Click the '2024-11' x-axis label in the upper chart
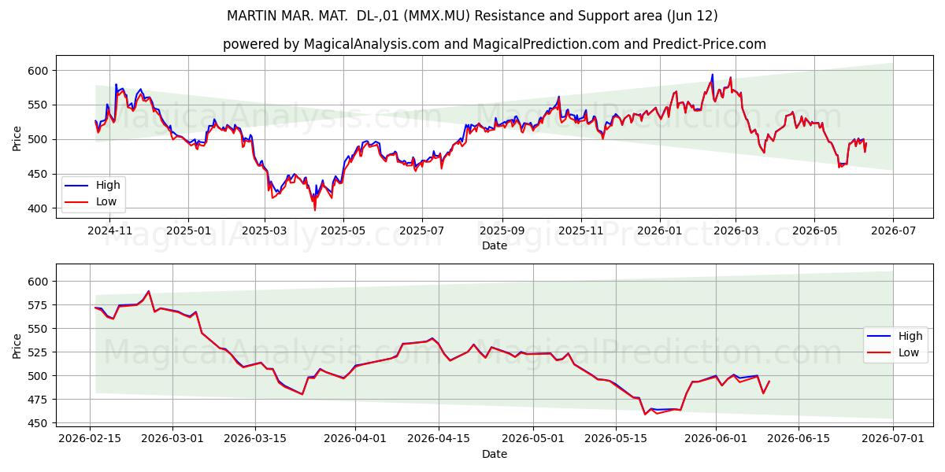This screenshot has width=945, height=472. (x=109, y=230)
